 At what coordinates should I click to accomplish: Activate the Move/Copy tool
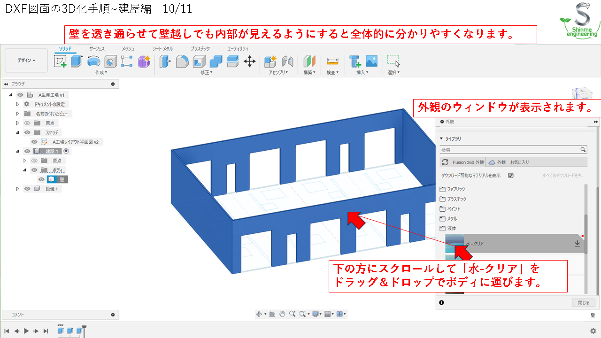[250, 61]
